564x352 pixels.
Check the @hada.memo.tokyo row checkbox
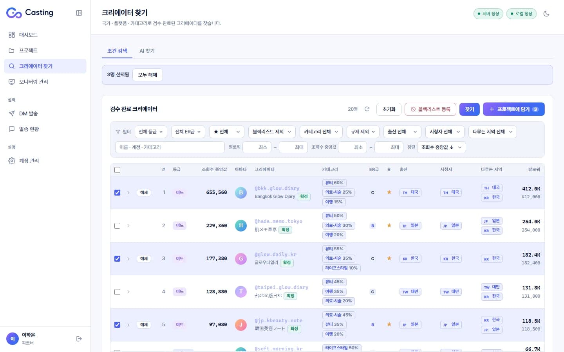pos(117,226)
